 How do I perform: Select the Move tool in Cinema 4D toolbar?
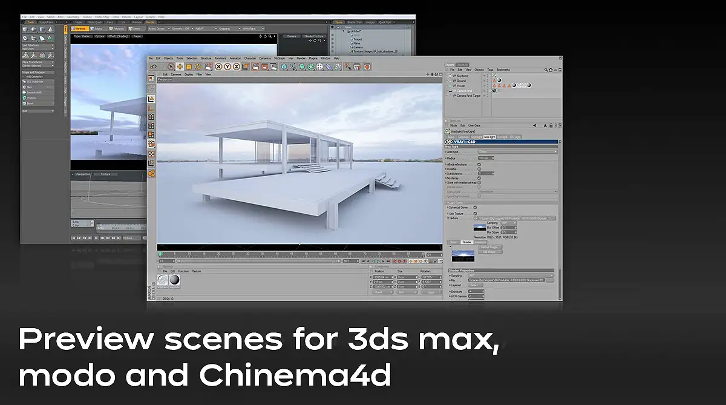point(180,67)
